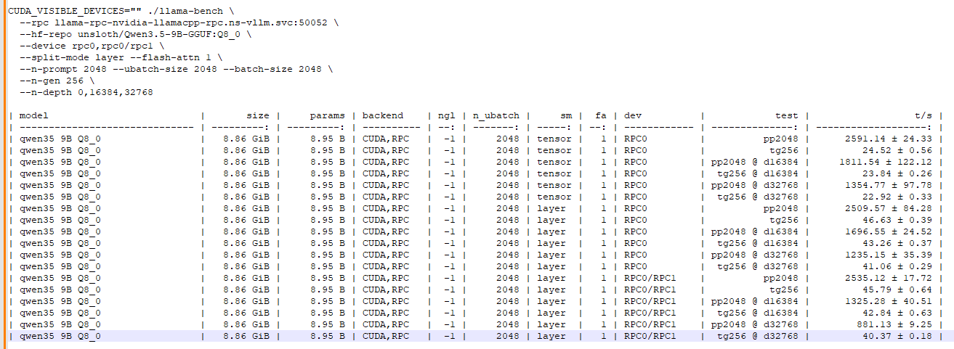Click the "model" column header
Screen dimensions: 954x349
click(x=34, y=115)
